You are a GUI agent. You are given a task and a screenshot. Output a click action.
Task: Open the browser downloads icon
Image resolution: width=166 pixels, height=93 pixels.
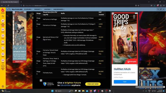pos(155,5)
